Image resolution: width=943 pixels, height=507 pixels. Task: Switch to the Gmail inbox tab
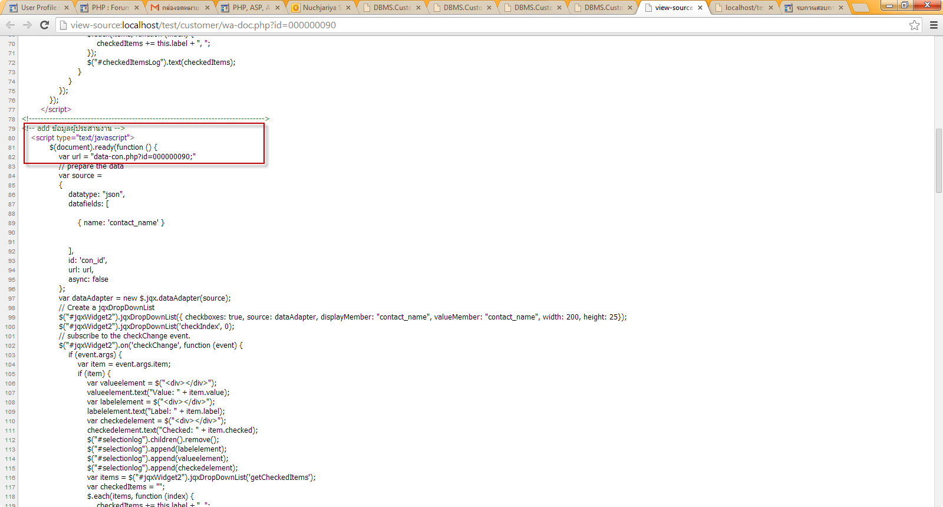(x=180, y=8)
